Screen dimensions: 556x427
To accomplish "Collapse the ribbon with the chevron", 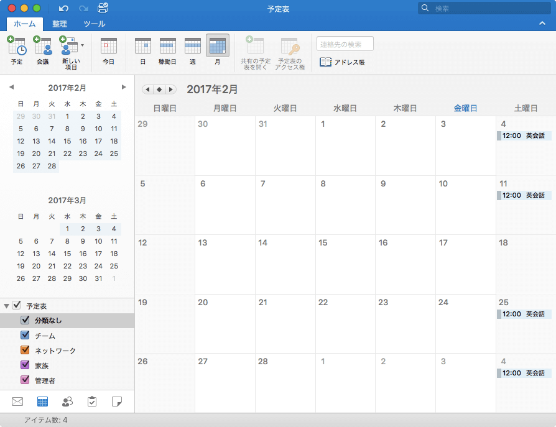I will pos(542,24).
